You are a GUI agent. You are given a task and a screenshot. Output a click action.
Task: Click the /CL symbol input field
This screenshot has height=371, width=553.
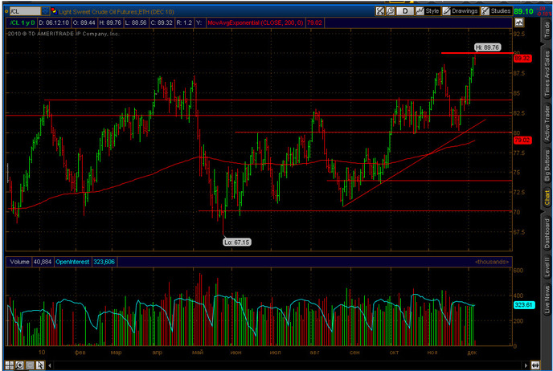pos(25,11)
